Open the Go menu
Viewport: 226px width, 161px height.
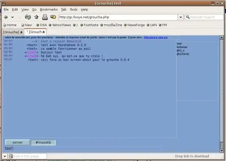pyautogui.click(x=34, y=10)
